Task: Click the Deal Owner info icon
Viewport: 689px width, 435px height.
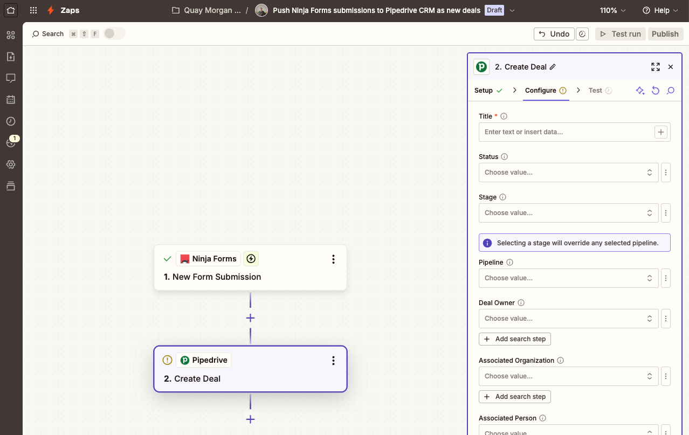Action: 521,303
